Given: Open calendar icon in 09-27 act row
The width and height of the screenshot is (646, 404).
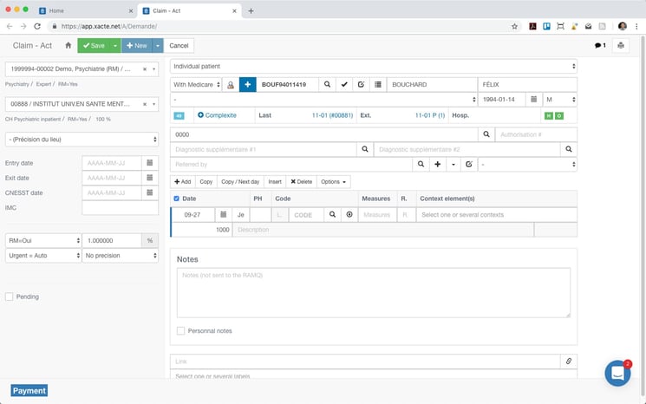Looking at the screenshot, I should click(x=224, y=214).
